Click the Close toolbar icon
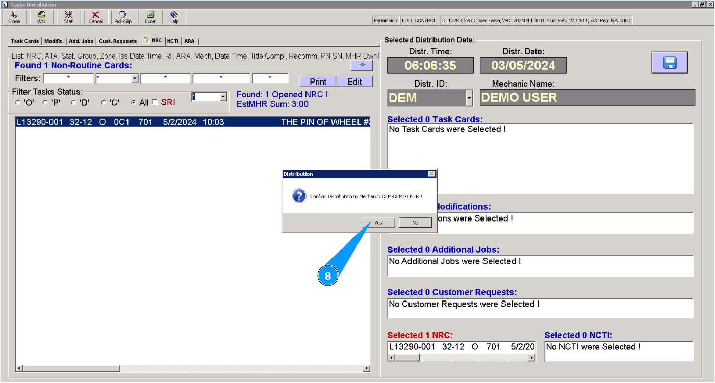715x383 pixels. [14, 17]
